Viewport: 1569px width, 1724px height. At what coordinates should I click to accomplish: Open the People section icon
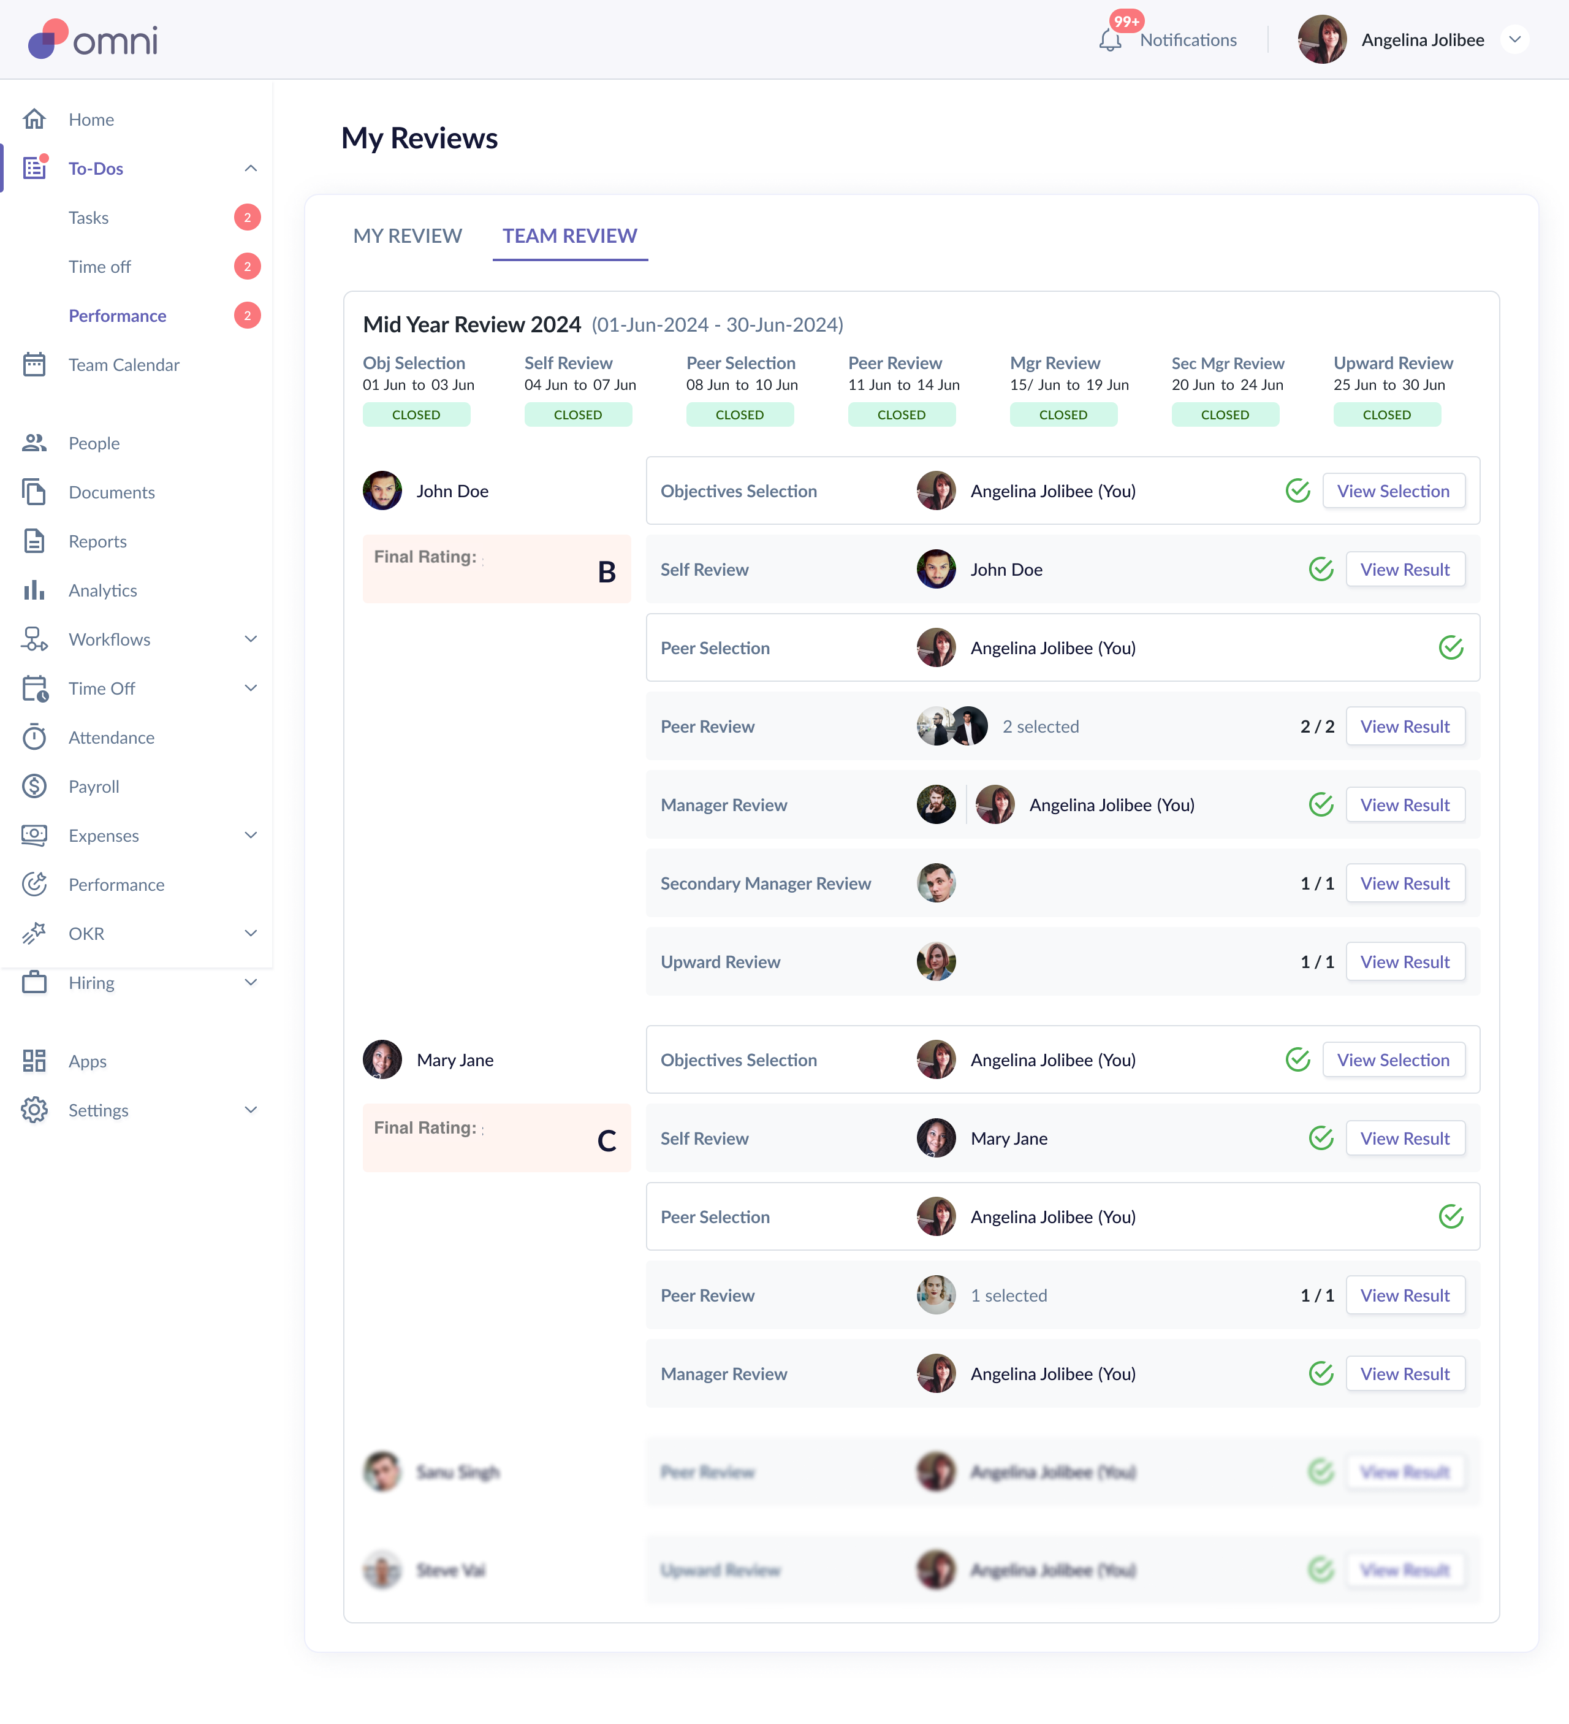(34, 443)
